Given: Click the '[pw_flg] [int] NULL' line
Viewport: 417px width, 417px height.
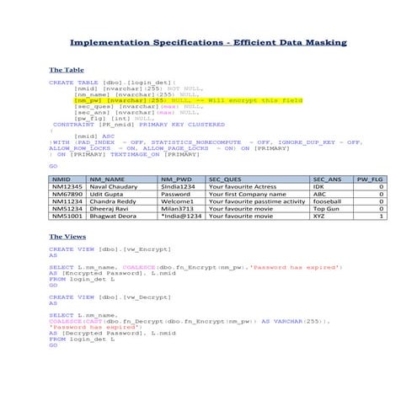Looking at the screenshot, I should click(x=114, y=119).
